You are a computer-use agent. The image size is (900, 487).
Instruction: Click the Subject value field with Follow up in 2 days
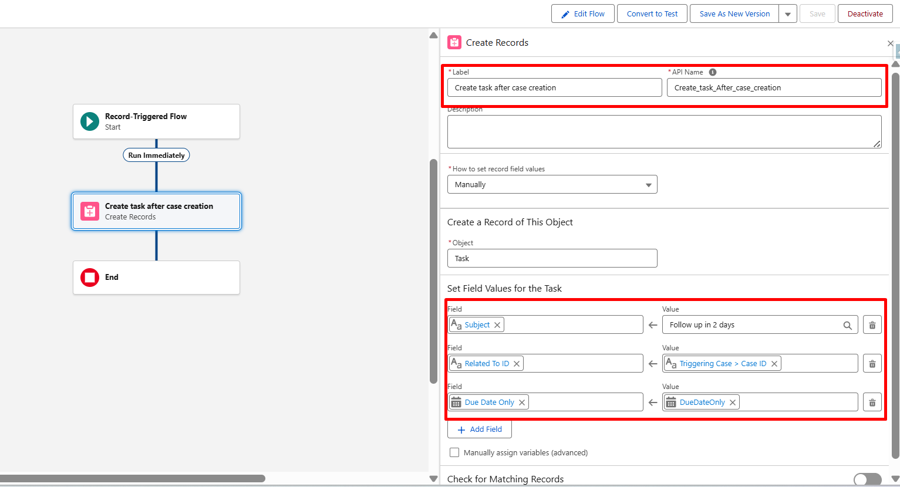(760, 325)
